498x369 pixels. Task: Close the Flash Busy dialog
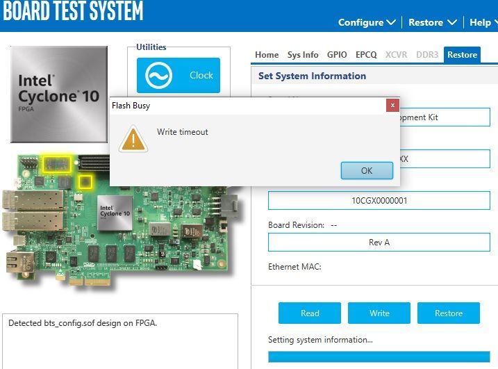(x=392, y=105)
